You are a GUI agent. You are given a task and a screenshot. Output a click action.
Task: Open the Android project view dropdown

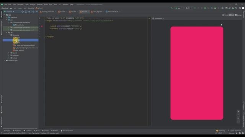(9, 11)
